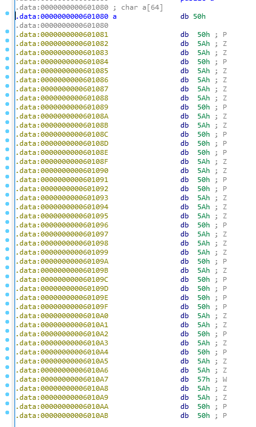This screenshot has width=256, height=427.
Task: Select address .data:0000000000601084
Action: (x=62, y=62)
